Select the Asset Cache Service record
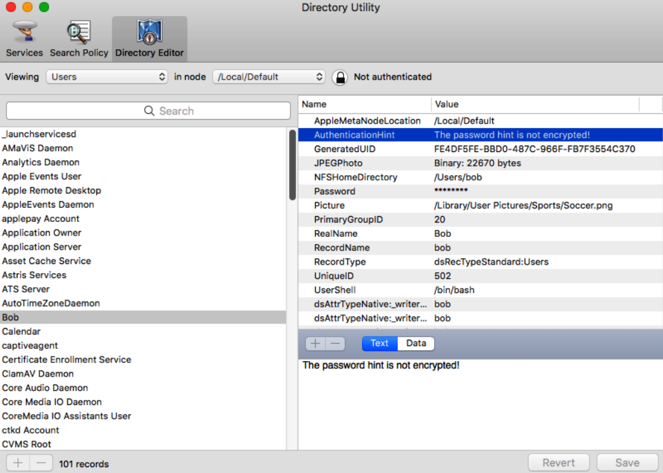Screen dimensions: 663x473 [143, 261]
